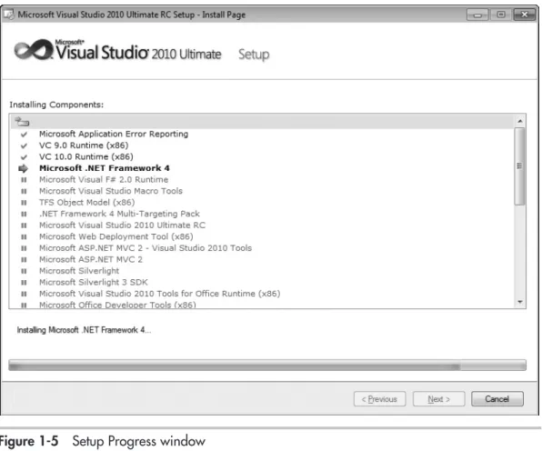Click the 'Installing Components:' label

click(56, 105)
